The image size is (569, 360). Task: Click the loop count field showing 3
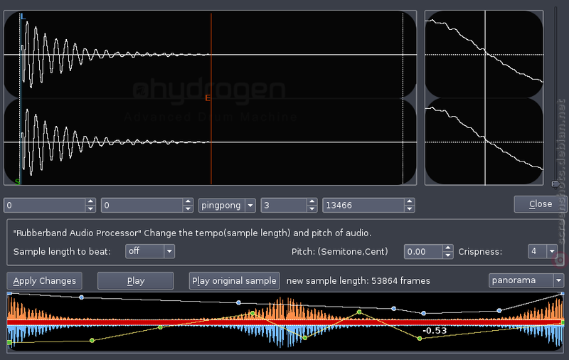(x=284, y=206)
